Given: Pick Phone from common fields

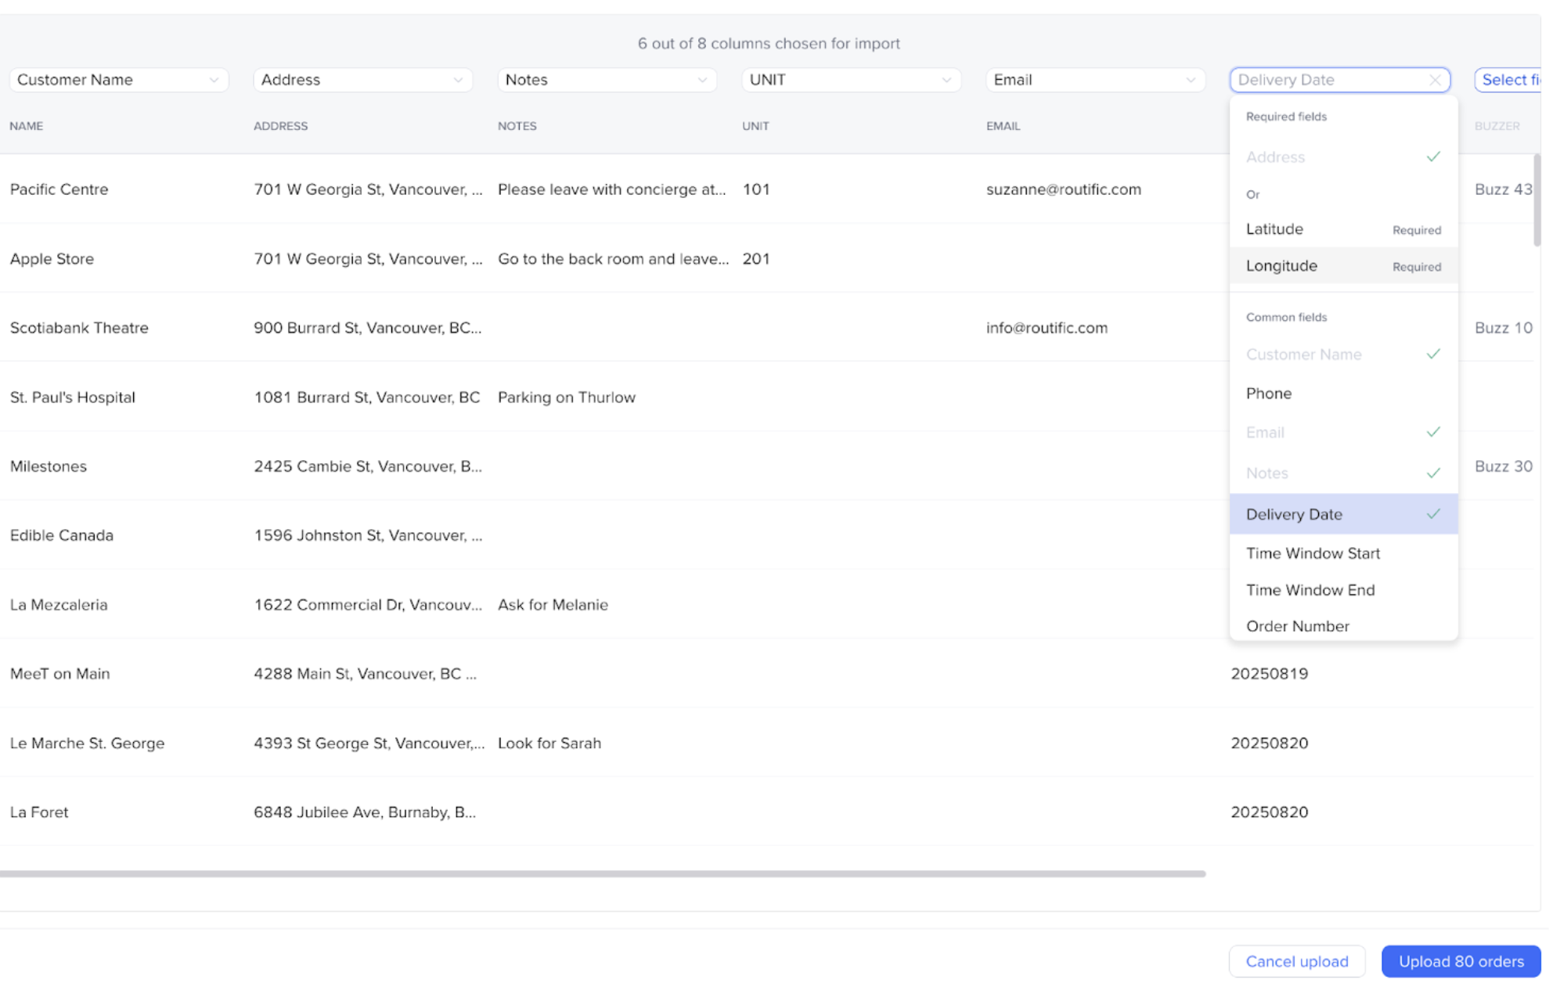Looking at the screenshot, I should (1269, 394).
